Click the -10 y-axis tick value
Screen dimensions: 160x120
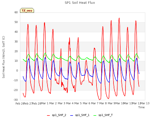(x=15, y=80)
